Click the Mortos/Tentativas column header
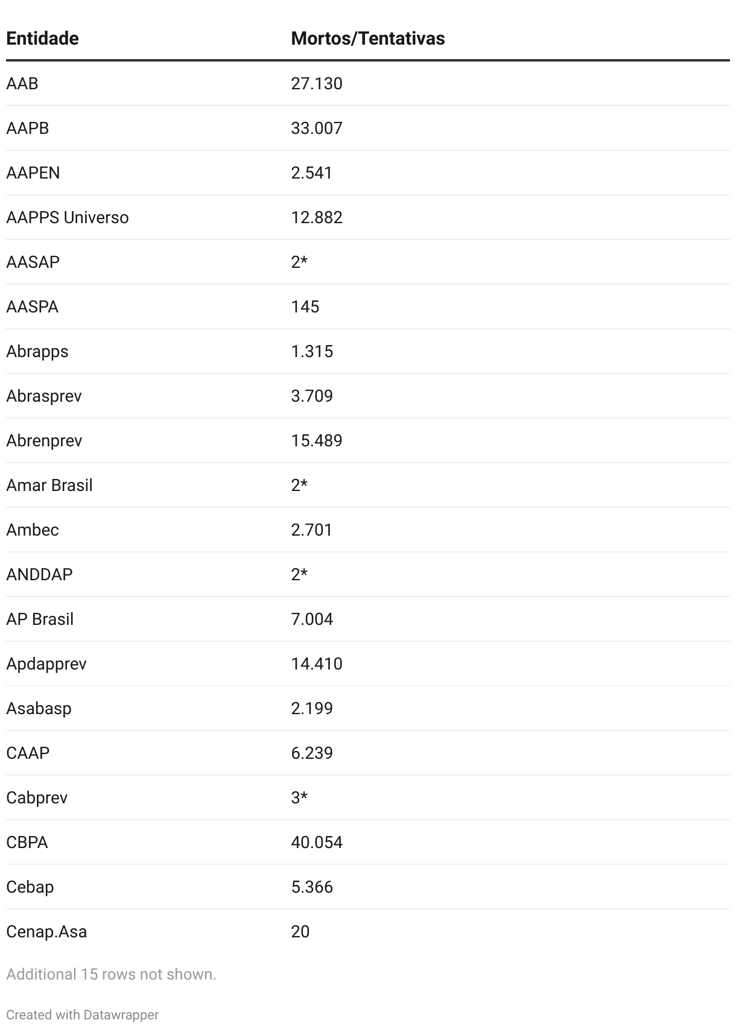736x1029 pixels. 367,39
